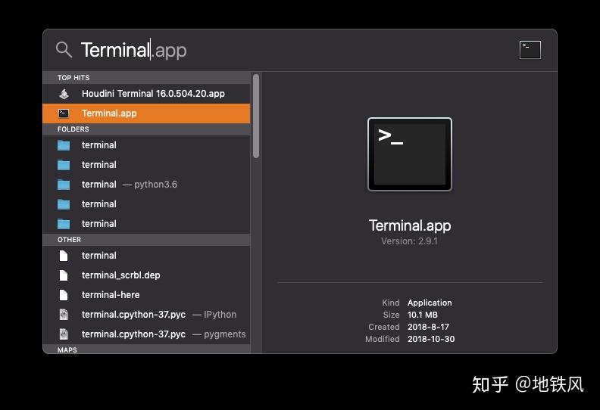The width and height of the screenshot is (600, 410).
Task: Click the document icon for terminal_scrbl.dep
Action: [64, 275]
